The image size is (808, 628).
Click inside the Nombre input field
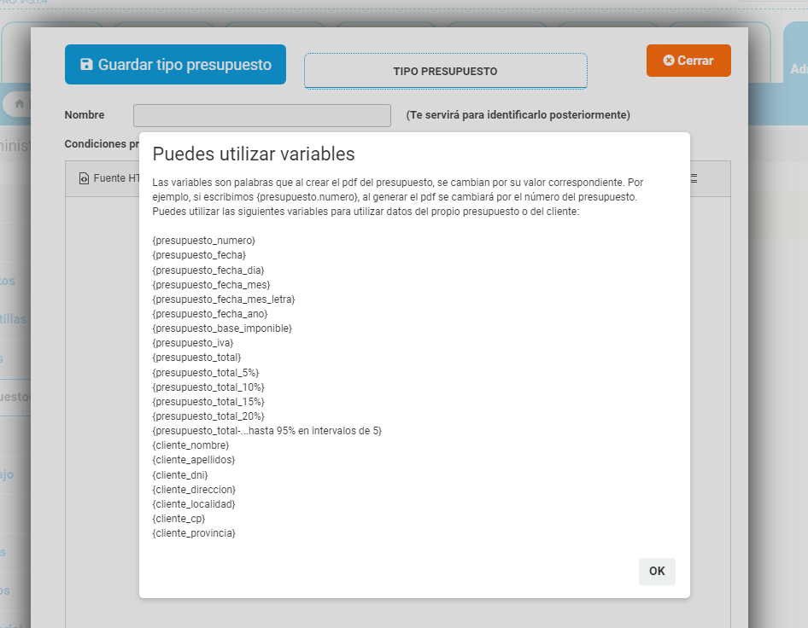[261, 115]
